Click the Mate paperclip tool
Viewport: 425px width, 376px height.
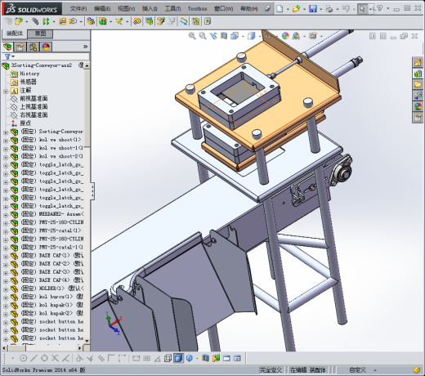(x=35, y=21)
